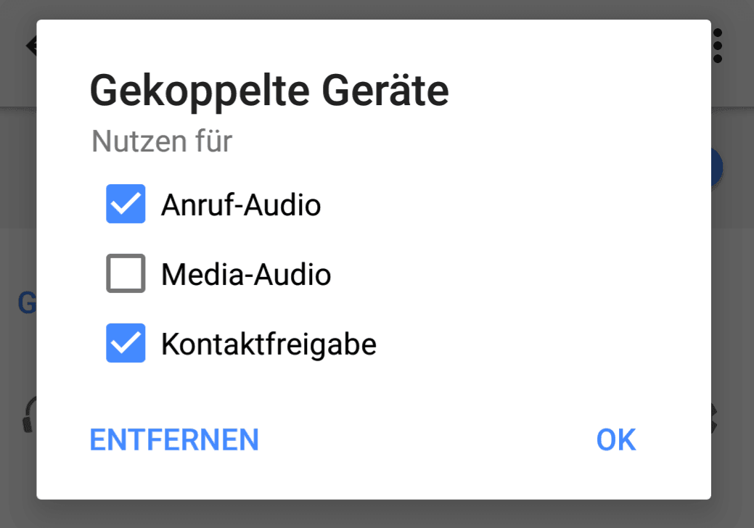Image resolution: width=754 pixels, height=528 pixels.
Task: Open the paired device settings gear
Action: click(x=714, y=418)
